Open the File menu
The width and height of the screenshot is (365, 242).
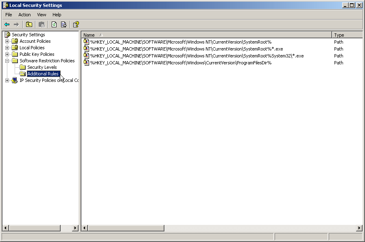coord(9,15)
